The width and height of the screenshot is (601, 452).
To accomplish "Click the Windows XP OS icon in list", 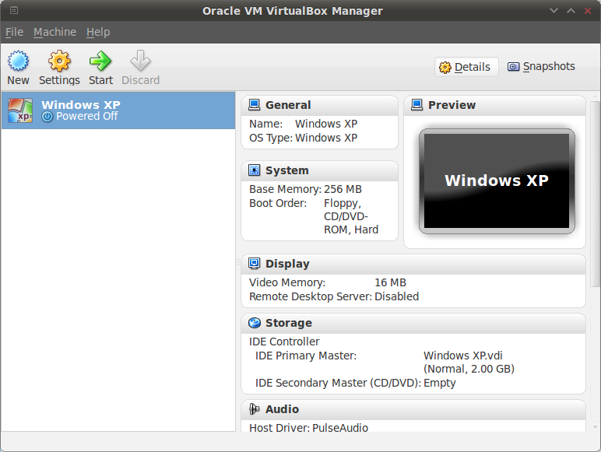I will (x=20, y=110).
